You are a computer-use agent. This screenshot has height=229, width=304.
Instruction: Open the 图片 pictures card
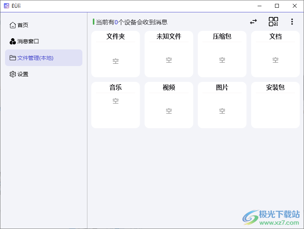(222, 105)
